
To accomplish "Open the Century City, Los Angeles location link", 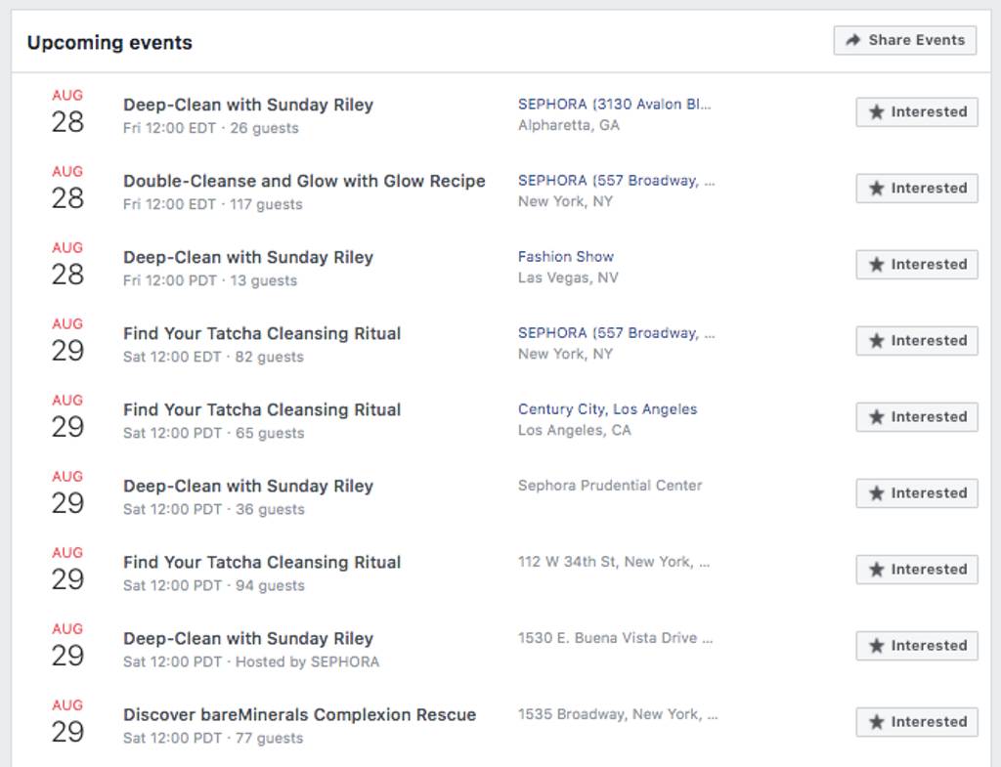I will [x=607, y=408].
